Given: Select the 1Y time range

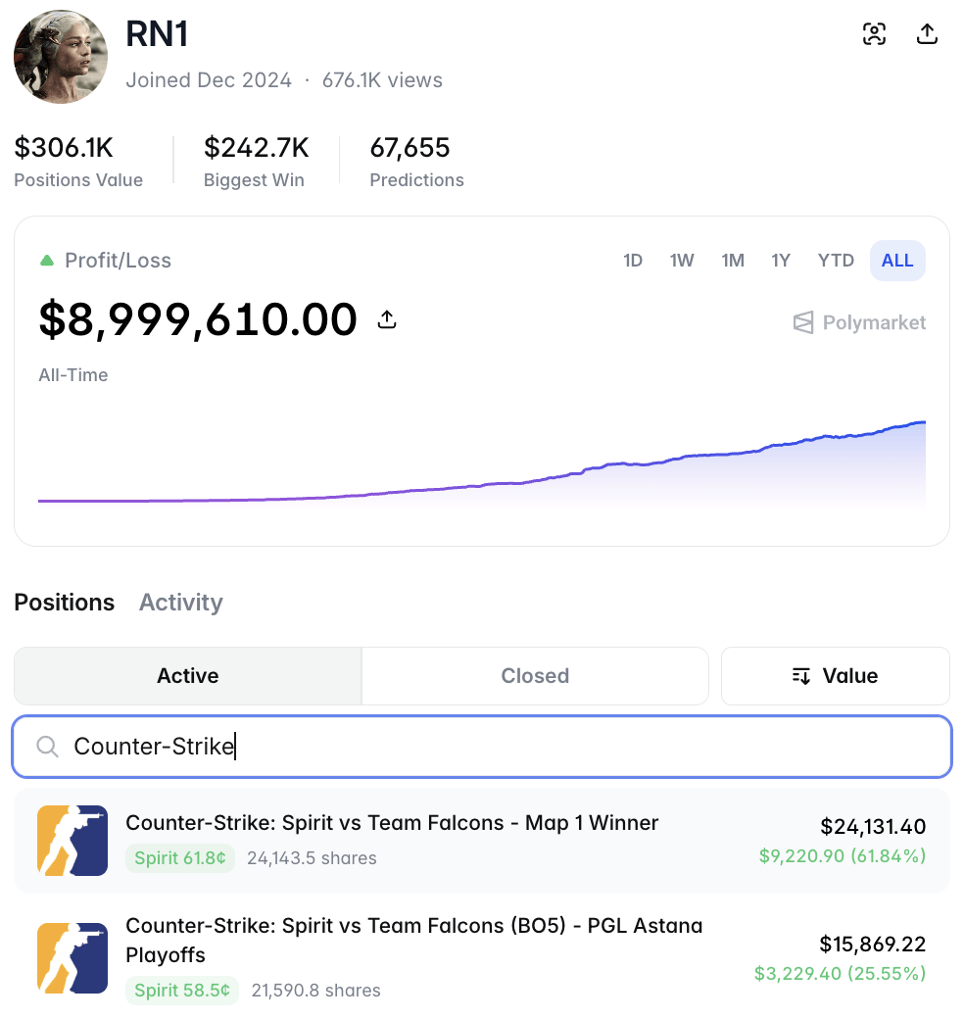Looking at the screenshot, I should coord(780,261).
